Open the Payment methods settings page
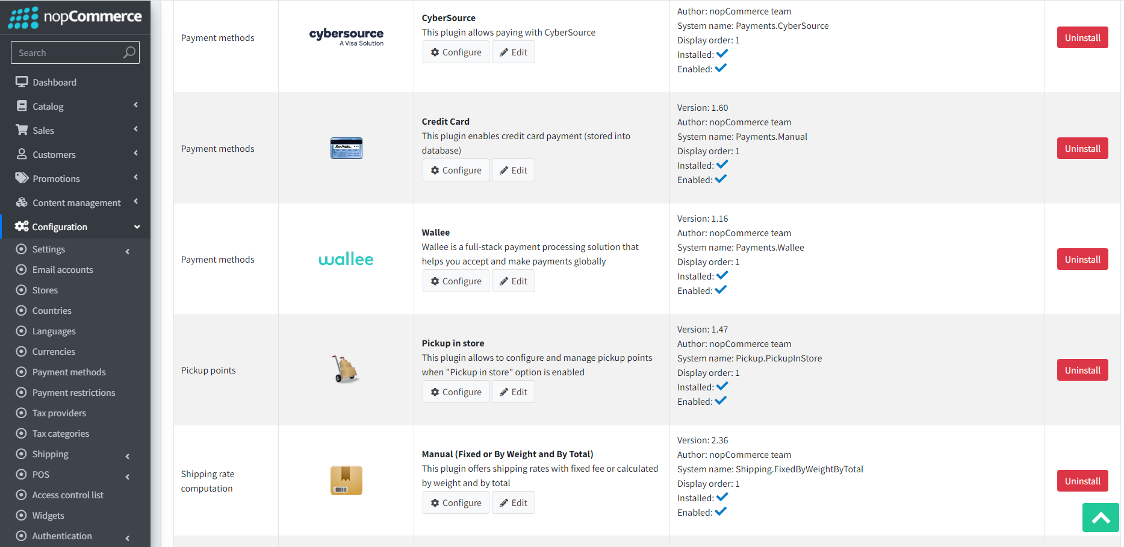This screenshot has width=1124, height=547. point(69,372)
